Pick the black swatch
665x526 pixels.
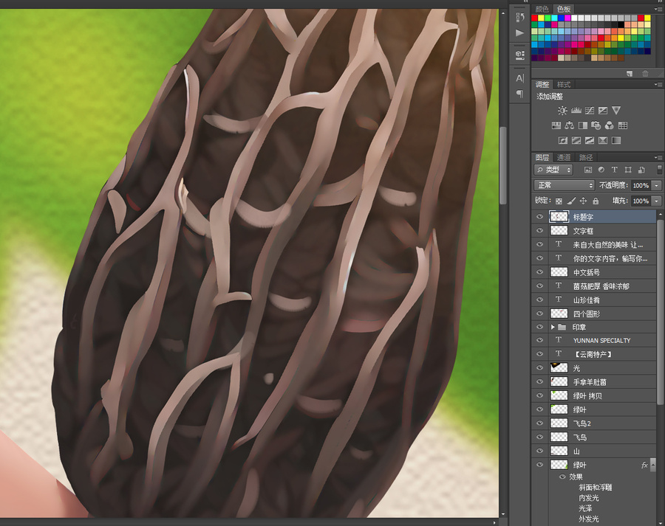tap(621, 24)
